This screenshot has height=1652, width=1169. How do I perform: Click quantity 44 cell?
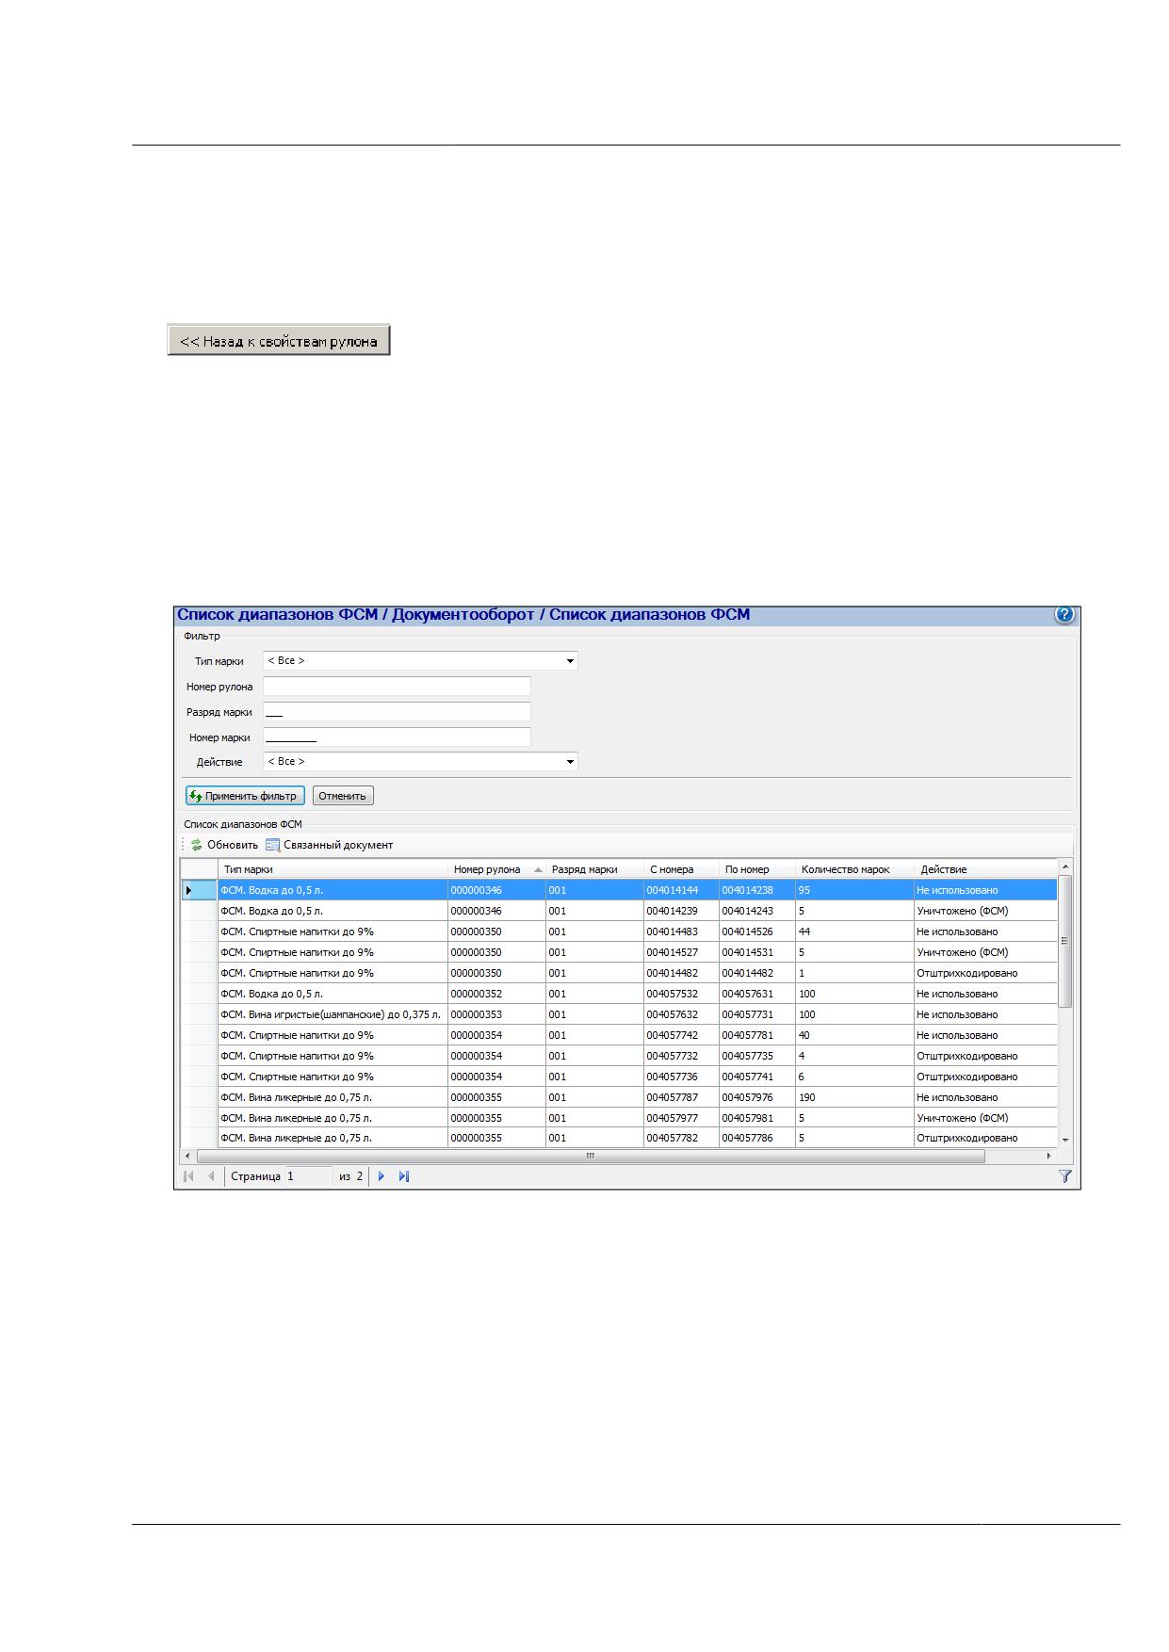[x=853, y=931]
